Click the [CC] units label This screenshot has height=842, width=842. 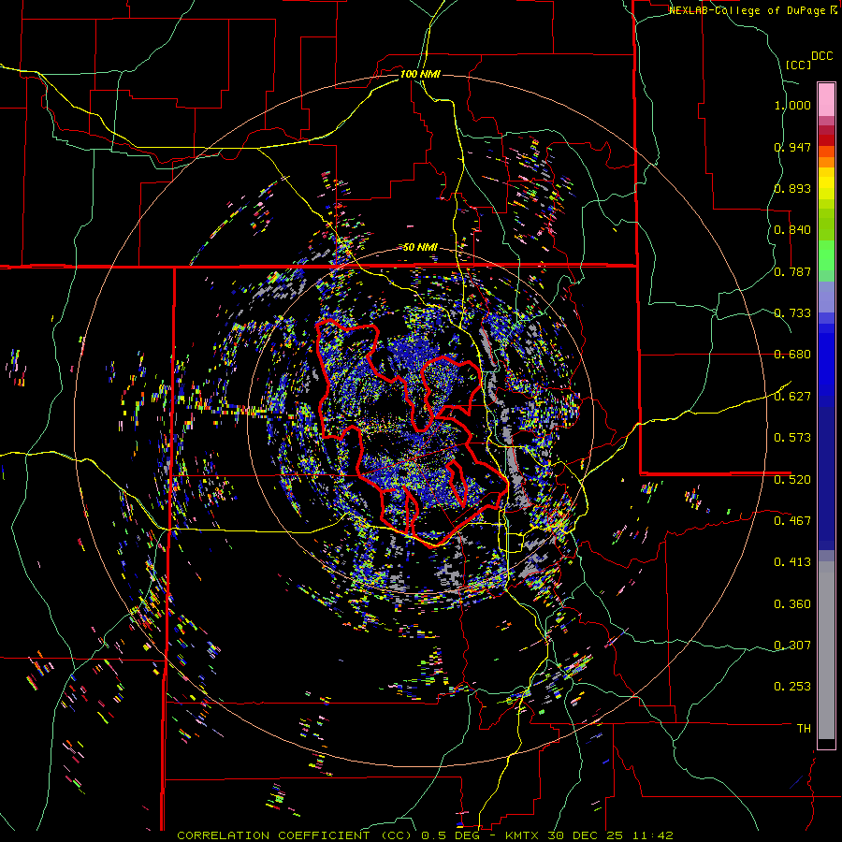(798, 65)
